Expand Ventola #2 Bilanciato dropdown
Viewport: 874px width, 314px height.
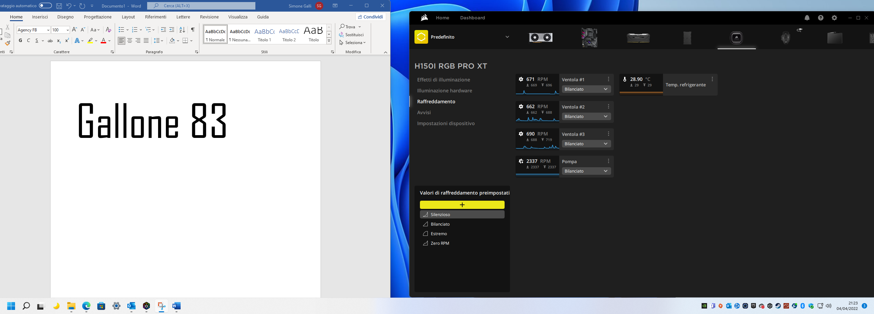[586, 116]
